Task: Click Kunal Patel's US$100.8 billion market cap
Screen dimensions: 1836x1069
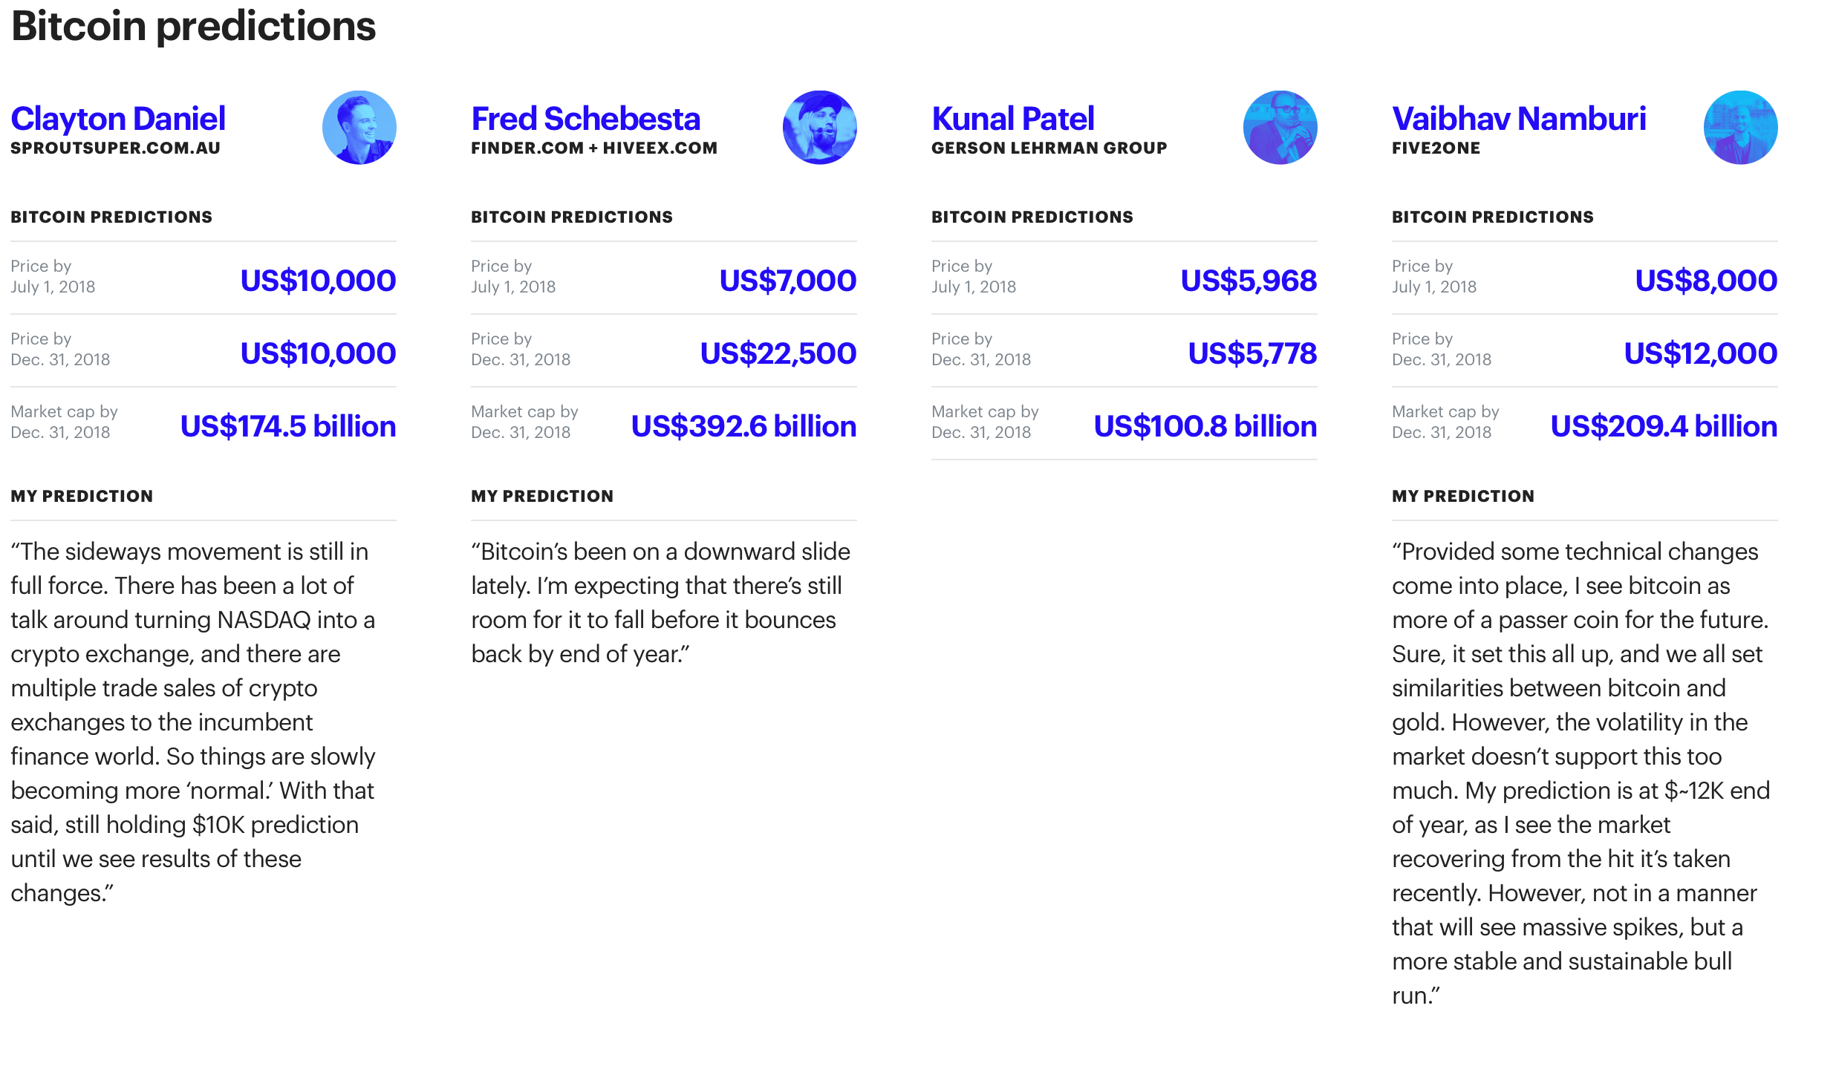Action: [1205, 426]
